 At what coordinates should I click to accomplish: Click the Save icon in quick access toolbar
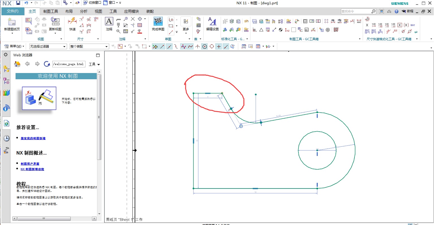[x=18, y=3]
